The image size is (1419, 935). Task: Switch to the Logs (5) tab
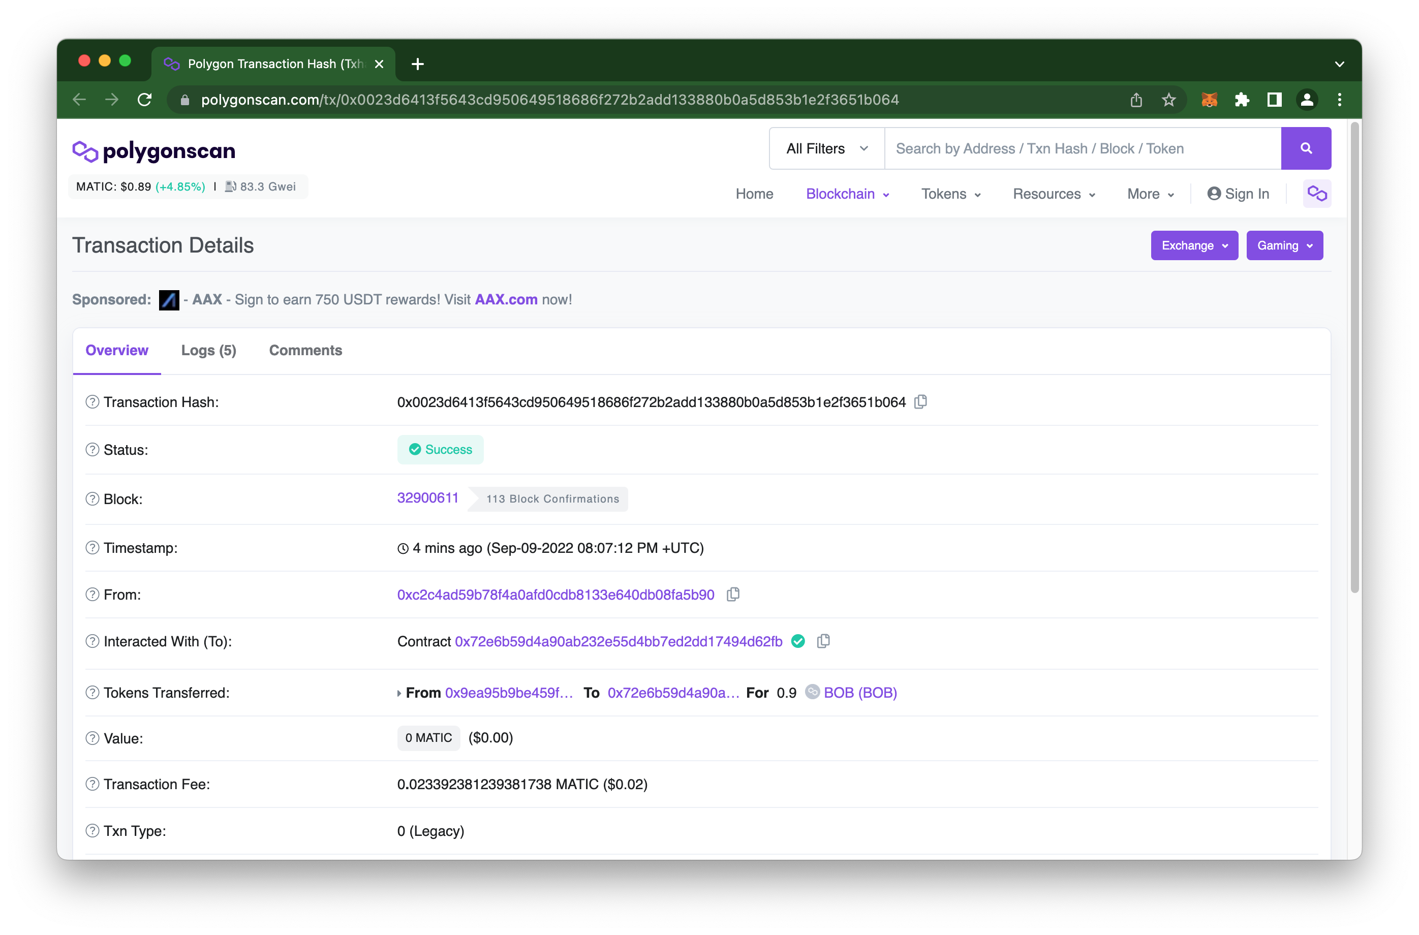(209, 350)
